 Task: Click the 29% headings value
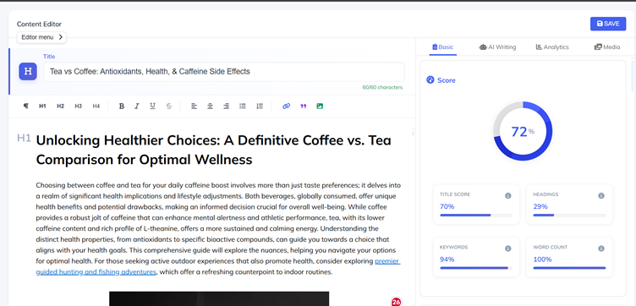540,206
